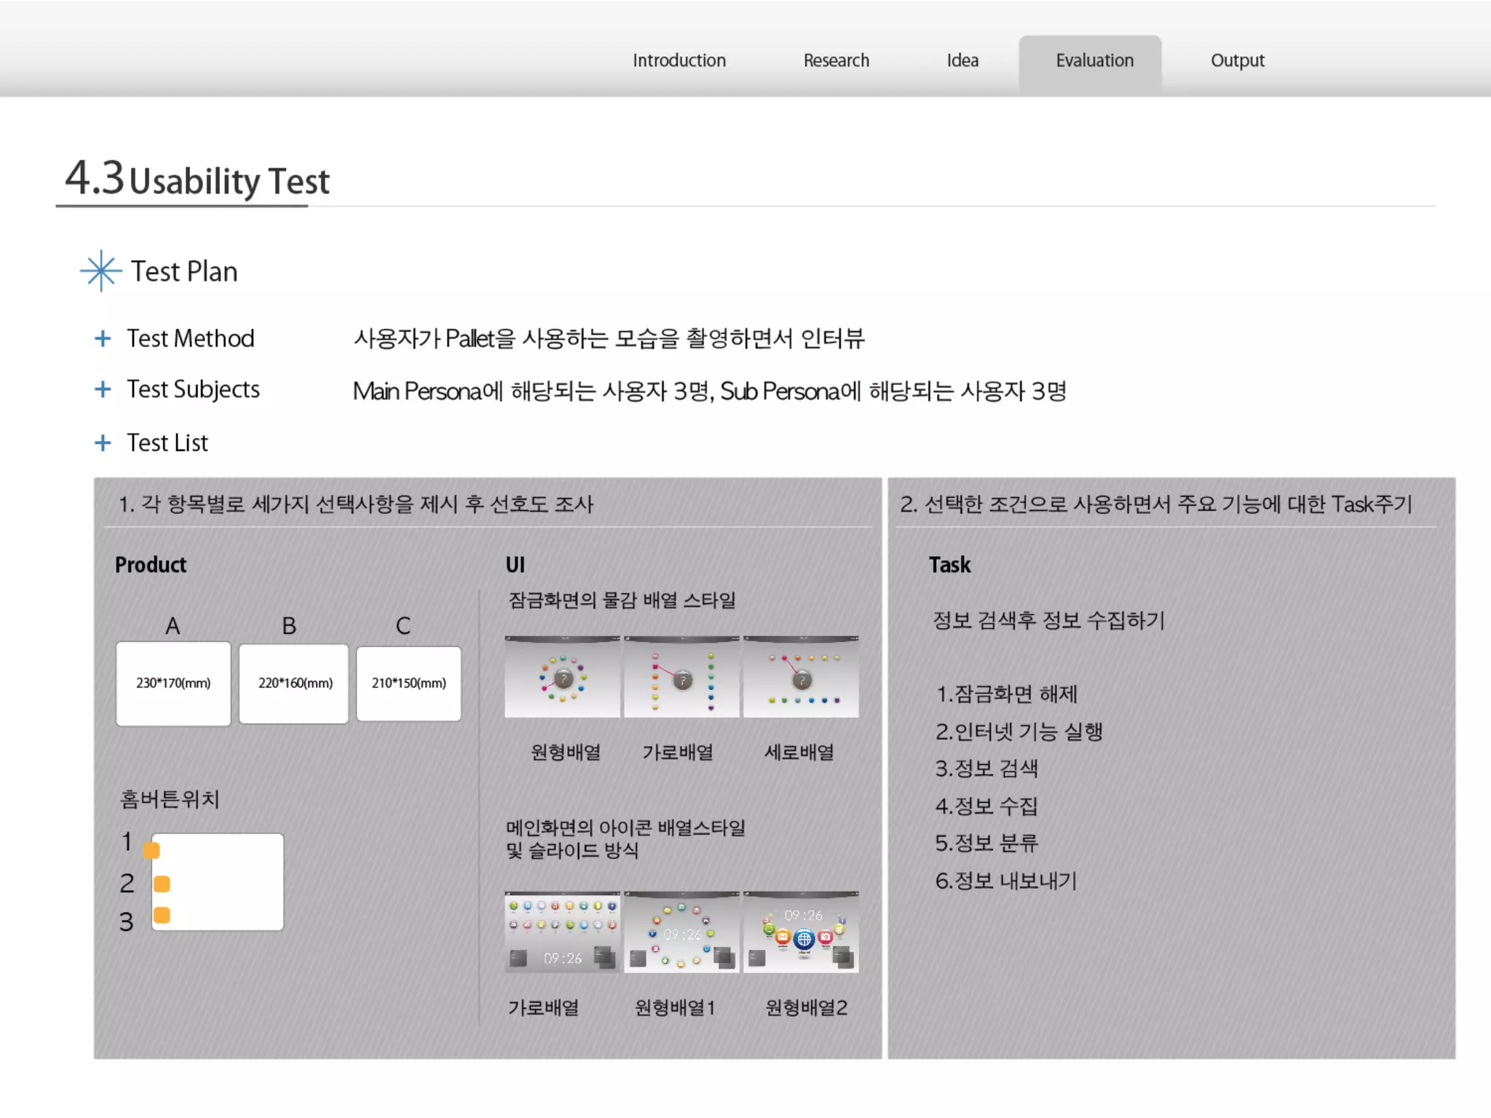Screen dimensions: 1491x1118
Task: Expand the Test Method plus icon
Action: pyautogui.click(x=103, y=338)
